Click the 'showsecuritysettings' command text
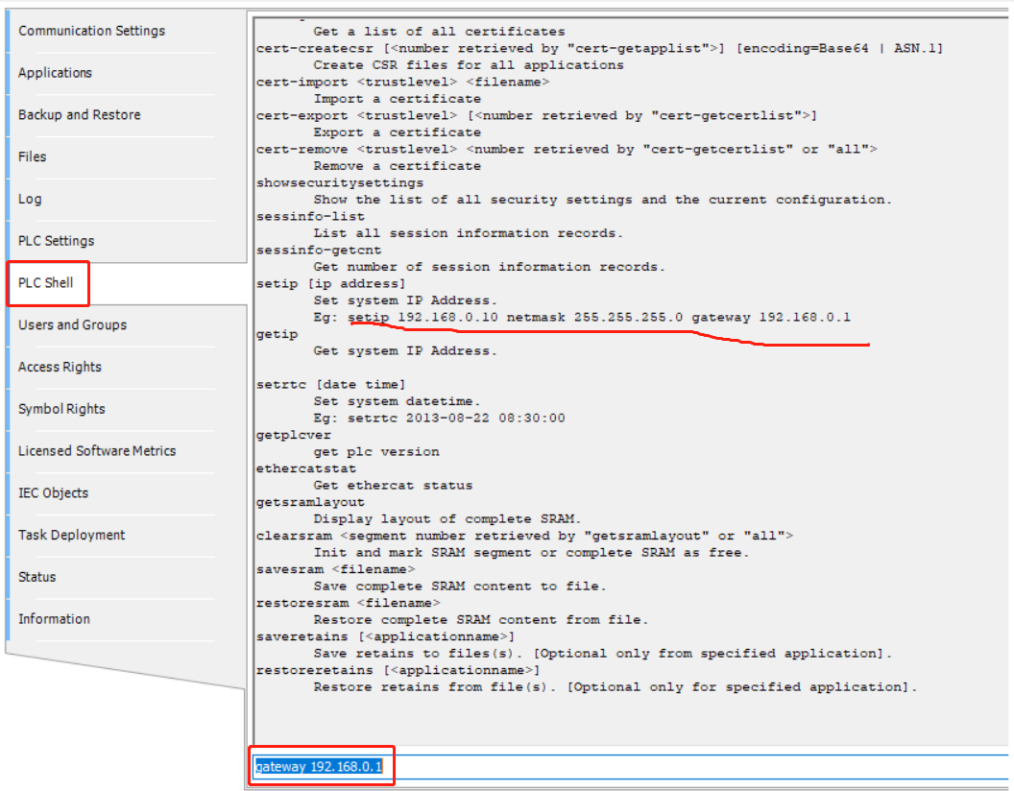Screen dimensions: 1014x791 coord(340,183)
